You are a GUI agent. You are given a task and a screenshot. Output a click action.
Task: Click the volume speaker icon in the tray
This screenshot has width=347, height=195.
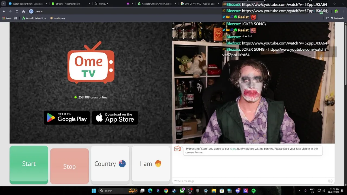click(323, 191)
